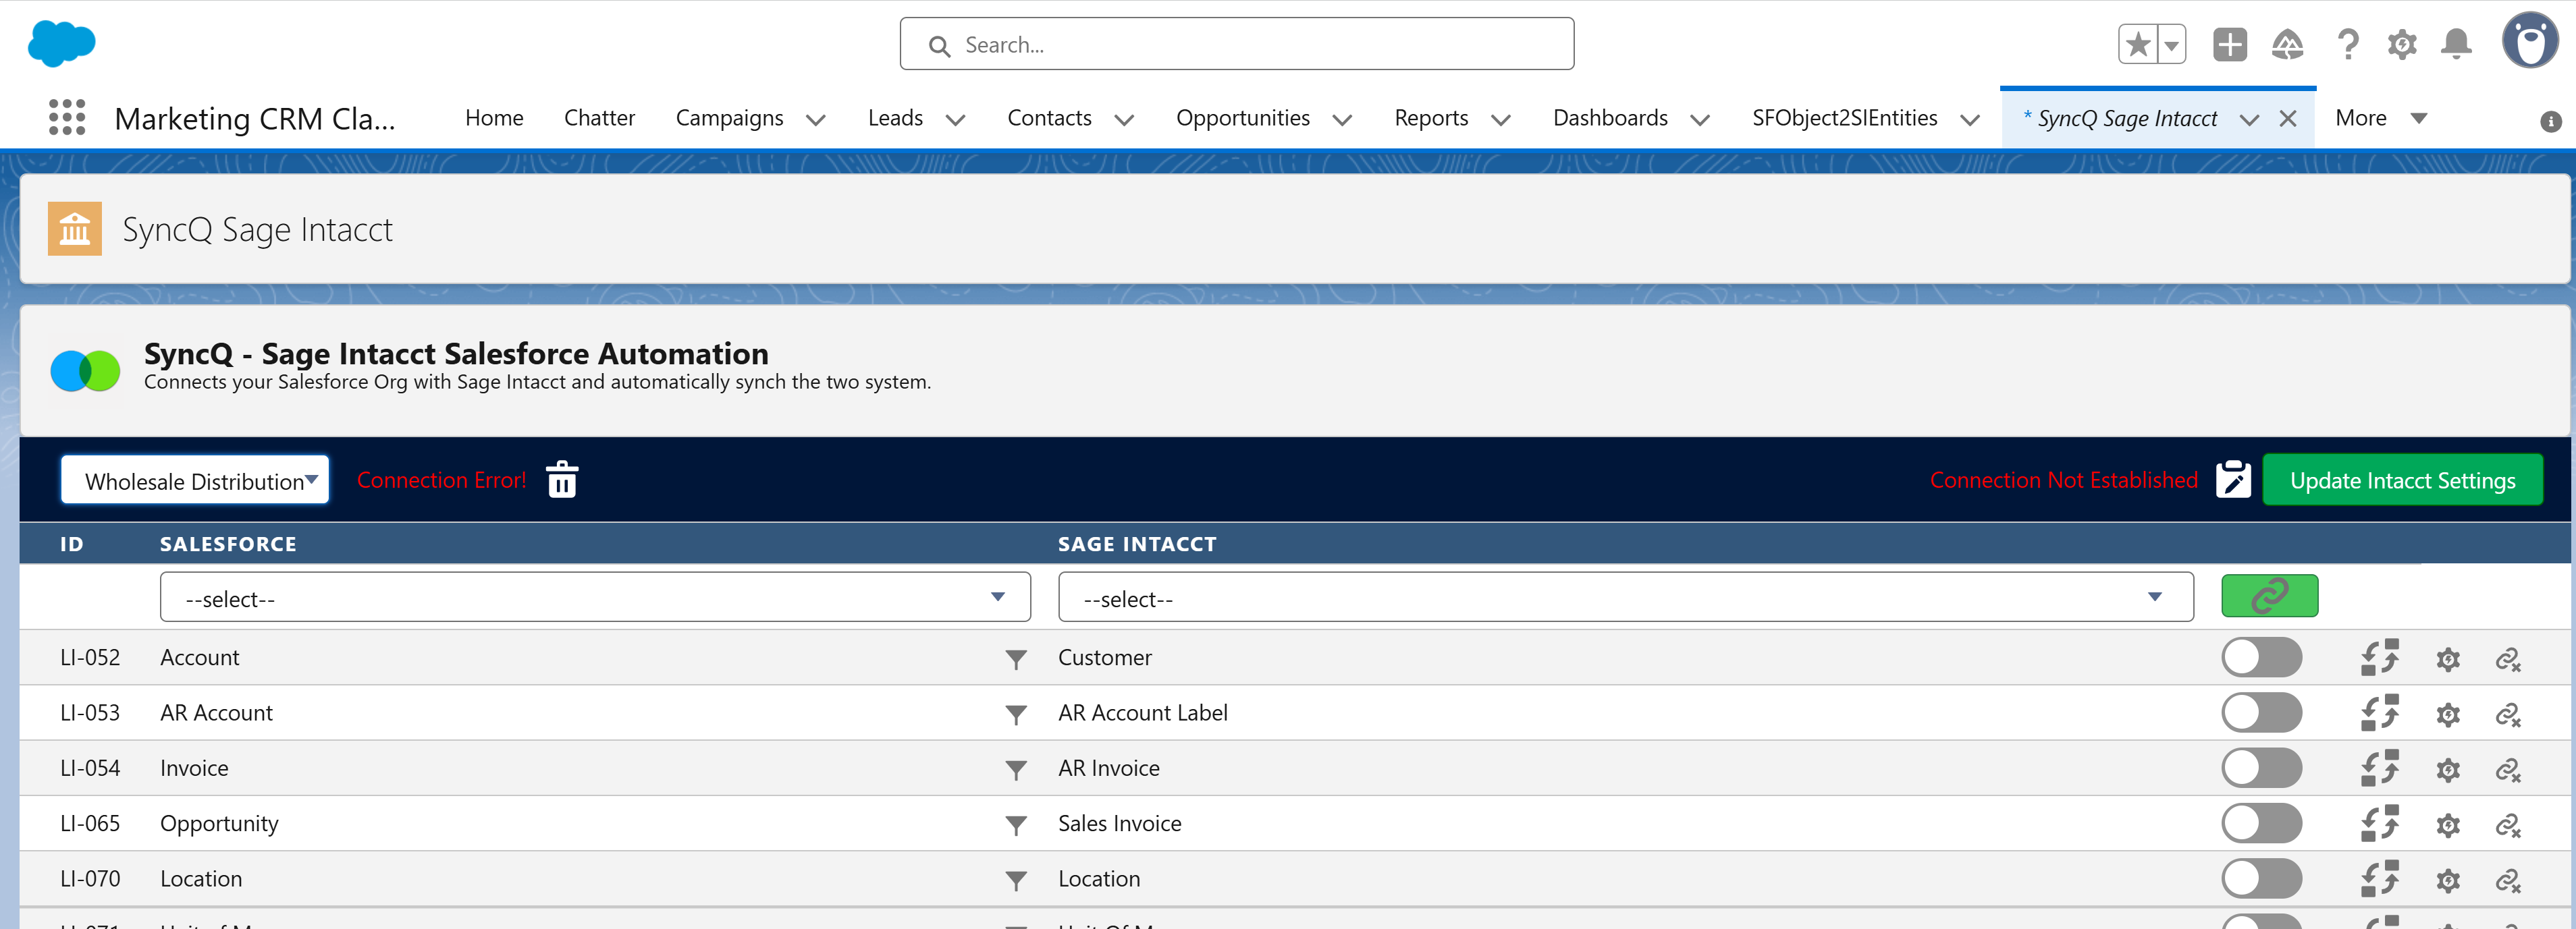The image size is (2576, 929).
Task: Click the sync icon in AR Account row
Action: click(x=2379, y=712)
